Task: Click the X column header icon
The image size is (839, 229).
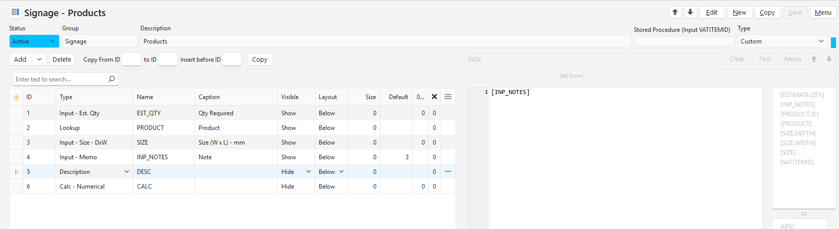Action: (434, 97)
